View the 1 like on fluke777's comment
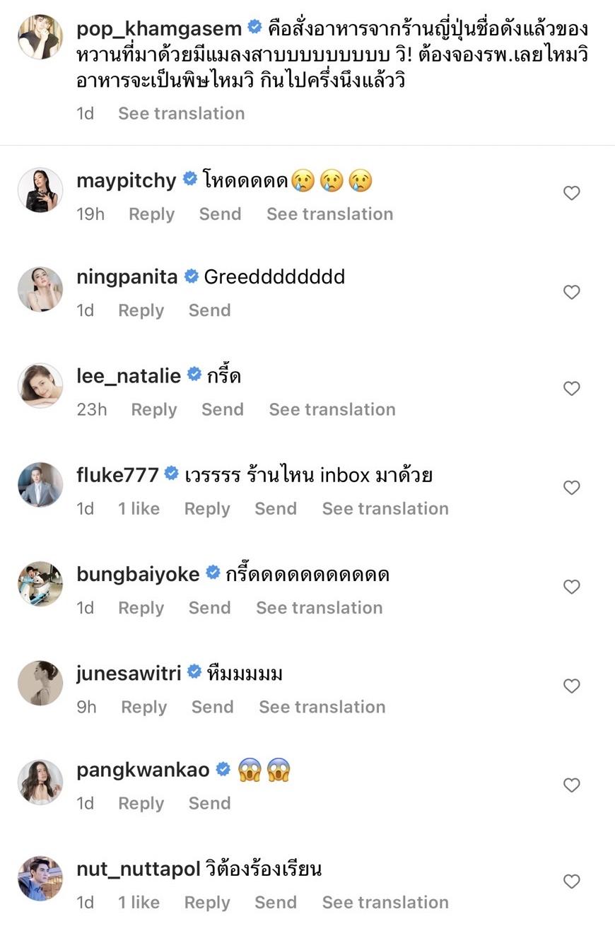Image resolution: width=615 pixels, height=926 pixels. coord(139,509)
